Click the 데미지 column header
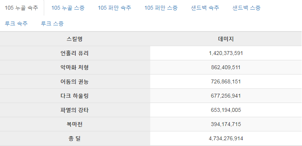 [x=226, y=39]
